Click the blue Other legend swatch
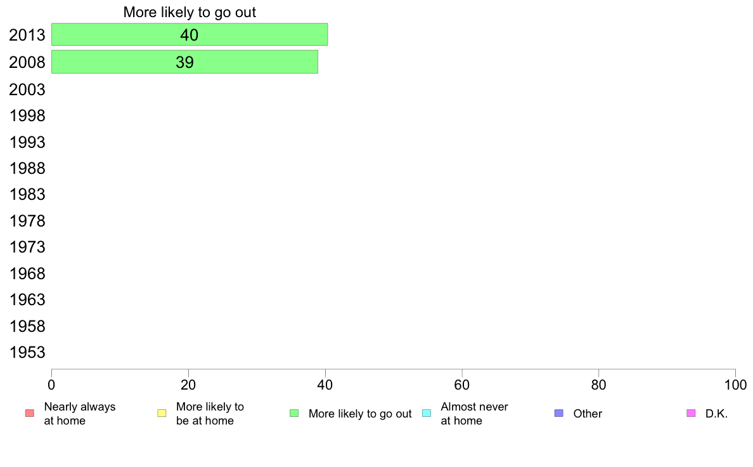Screen dimensions: 753x467 (x=559, y=413)
